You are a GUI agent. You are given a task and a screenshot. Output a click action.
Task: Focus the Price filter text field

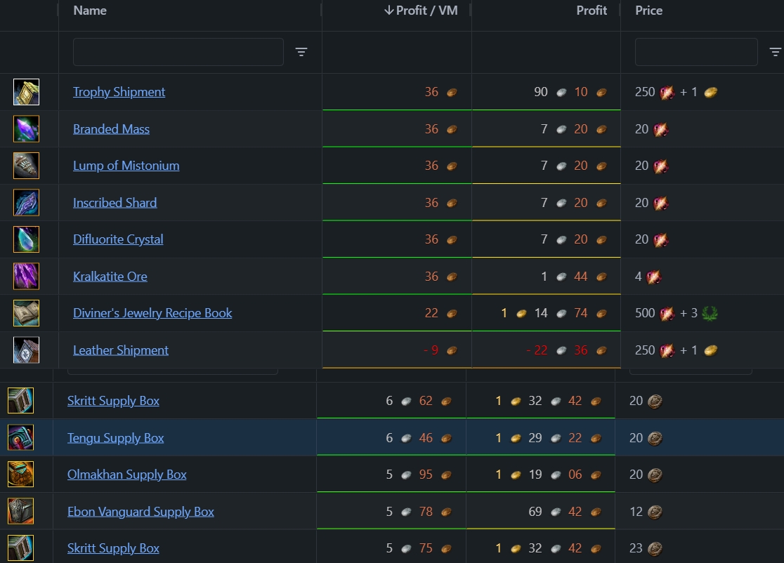coord(696,52)
